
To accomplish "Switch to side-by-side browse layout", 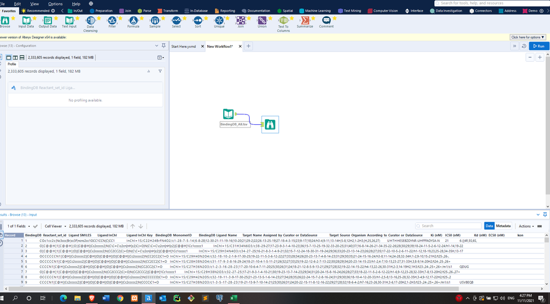I will pos(15,57).
